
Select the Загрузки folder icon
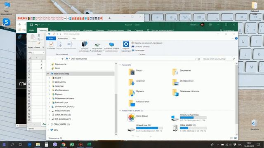click(132, 82)
